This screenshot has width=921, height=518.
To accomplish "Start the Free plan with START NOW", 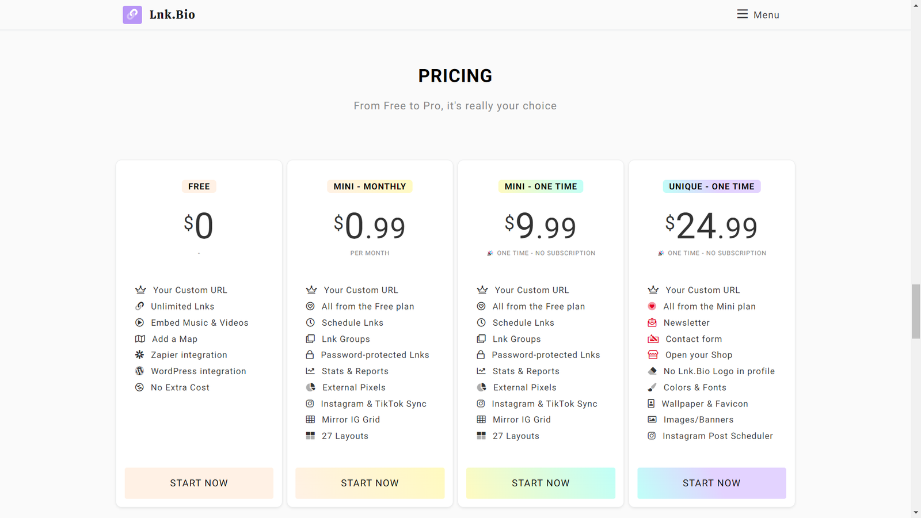I will click(199, 483).
